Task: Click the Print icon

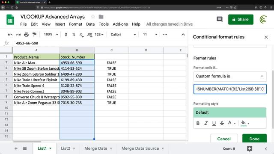Action: (26, 35)
